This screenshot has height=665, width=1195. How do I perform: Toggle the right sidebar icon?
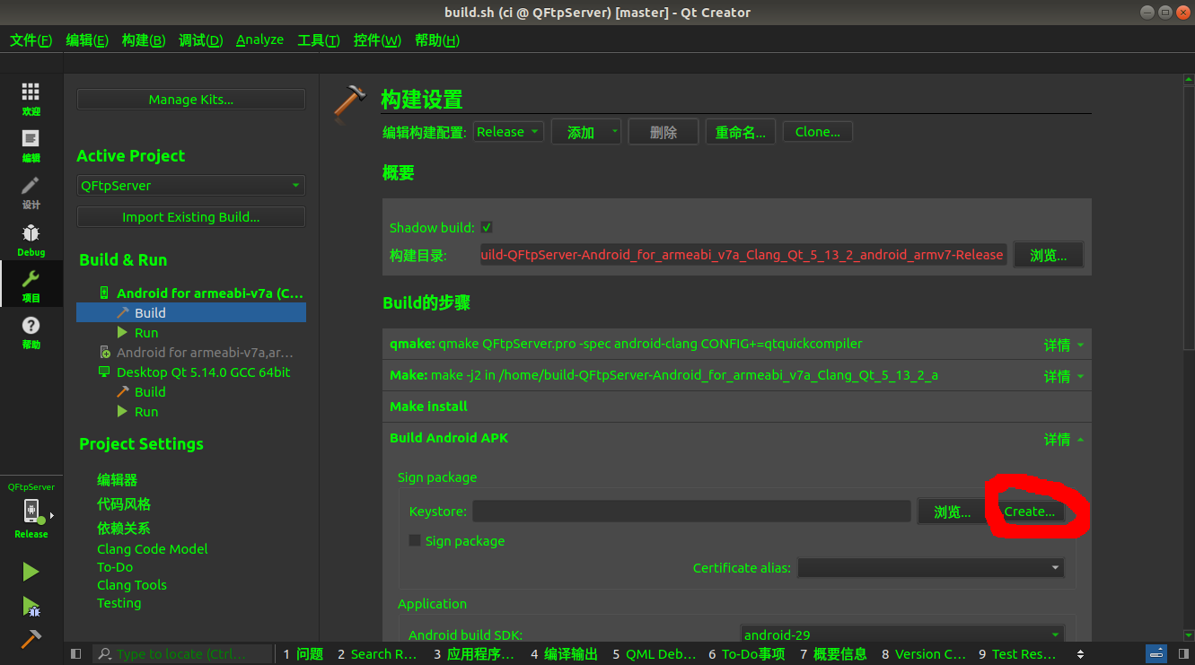pyautogui.click(x=1182, y=653)
